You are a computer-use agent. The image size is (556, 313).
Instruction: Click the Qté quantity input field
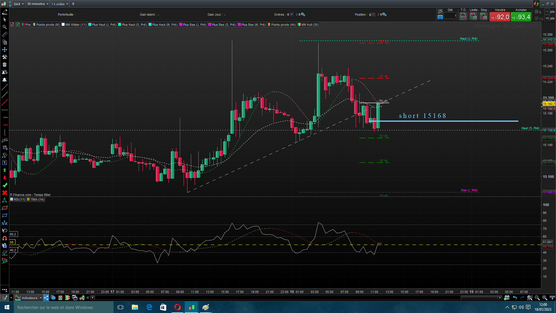click(x=450, y=16)
